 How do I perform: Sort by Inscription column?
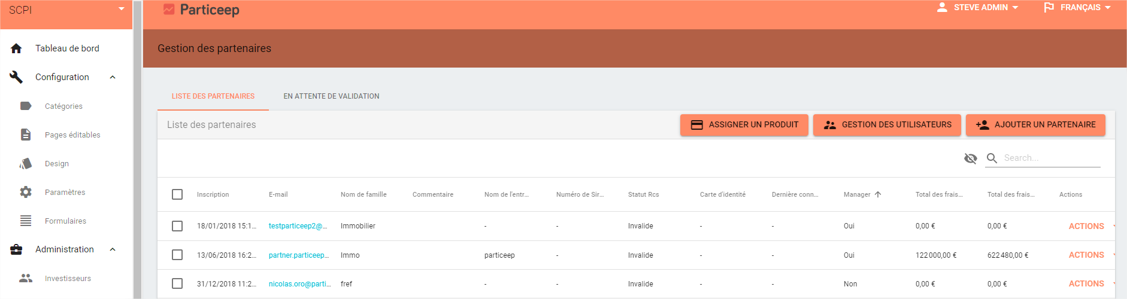click(213, 194)
